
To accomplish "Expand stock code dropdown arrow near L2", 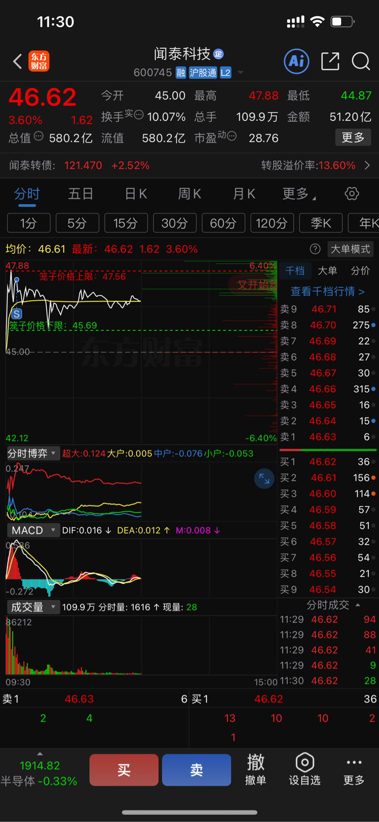I will click(x=241, y=73).
